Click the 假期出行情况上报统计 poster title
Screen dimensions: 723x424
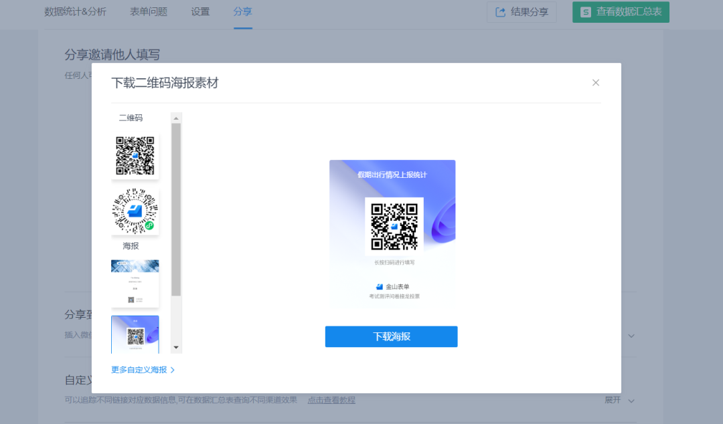tap(392, 175)
